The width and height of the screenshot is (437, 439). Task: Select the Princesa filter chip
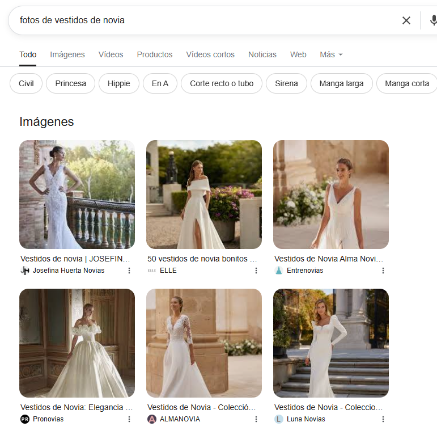pos(71,83)
